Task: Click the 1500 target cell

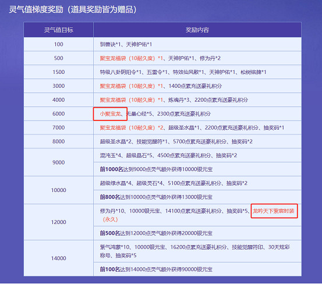Action: pos(59,72)
